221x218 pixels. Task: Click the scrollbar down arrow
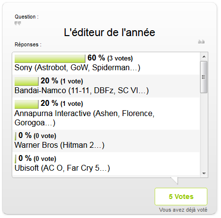click(x=204, y=173)
